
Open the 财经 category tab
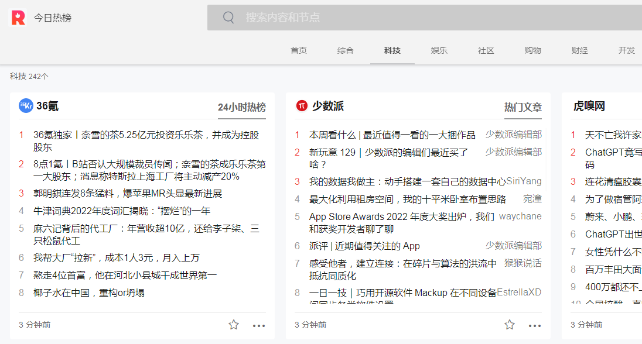tap(580, 50)
